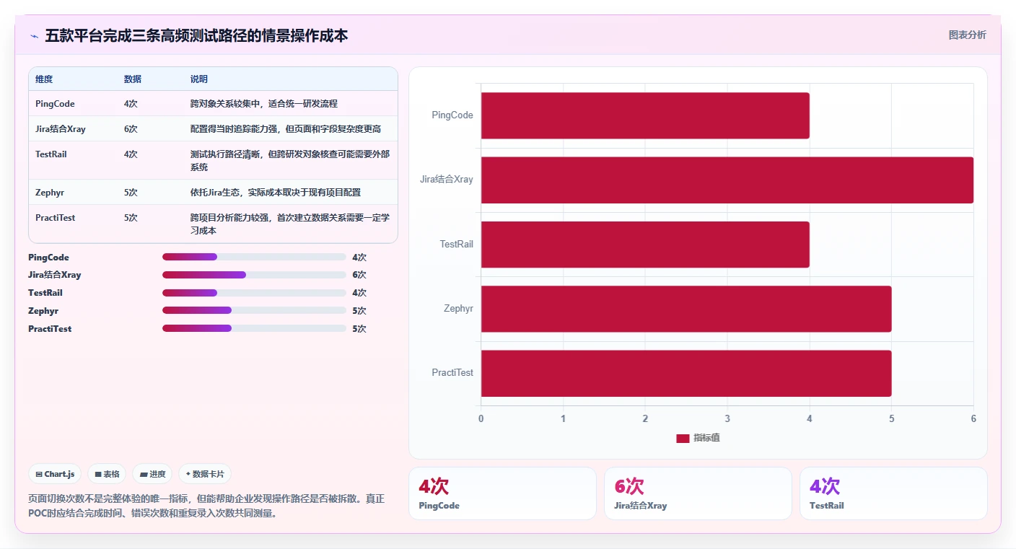Image resolution: width=1016 pixels, height=549 pixels.
Task: Click the Jira结合Xray bar in the chart
Action: click(727, 180)
